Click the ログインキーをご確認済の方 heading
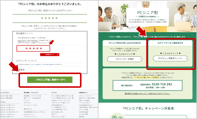Viewport: 197px width, 119px height. [170, 43]
